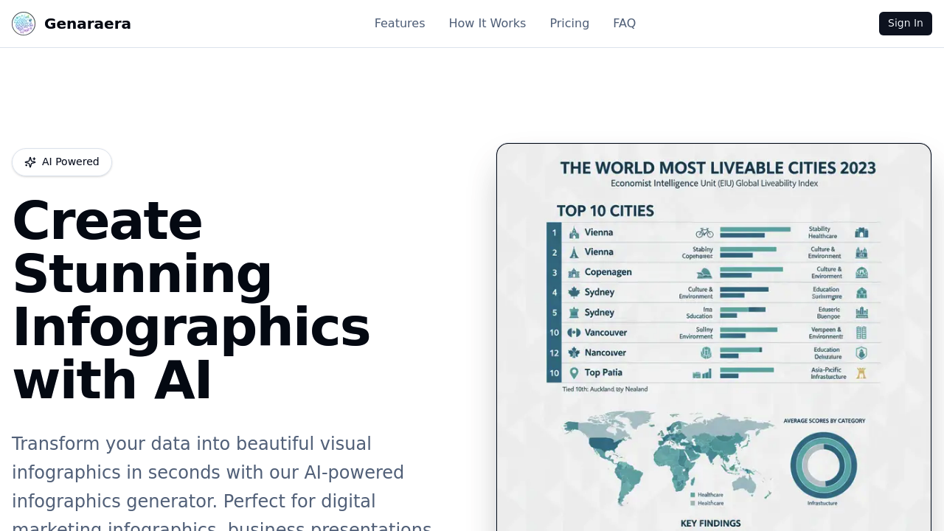The image size is (944, 531).
Task: Jump to the FAQ section
Action: click(624, 24)
